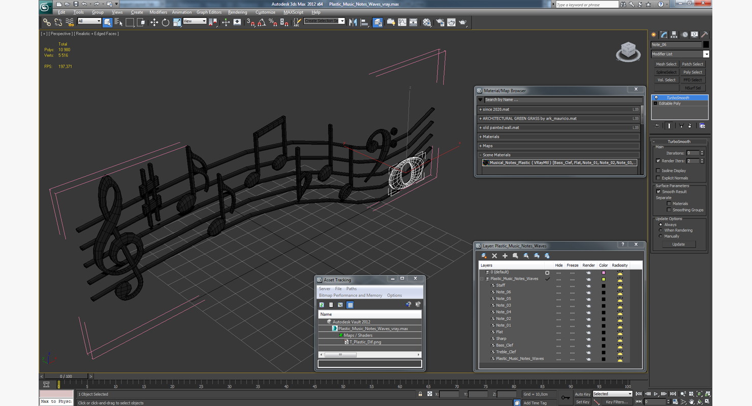
Task: Open the Rendering menu
Action: pyautogui.click(x=237, y=12)
